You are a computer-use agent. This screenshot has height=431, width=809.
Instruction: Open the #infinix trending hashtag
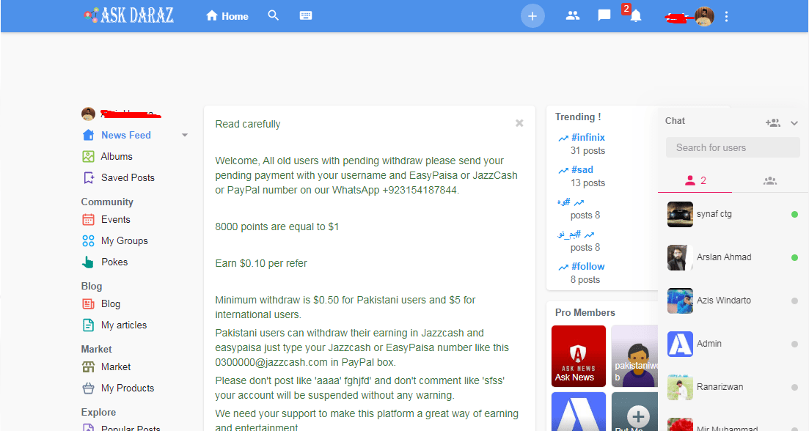[x=587, y=137]
